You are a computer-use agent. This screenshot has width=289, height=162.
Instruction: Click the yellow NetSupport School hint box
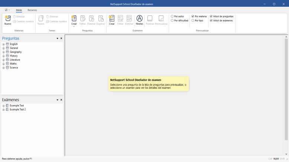149,84
